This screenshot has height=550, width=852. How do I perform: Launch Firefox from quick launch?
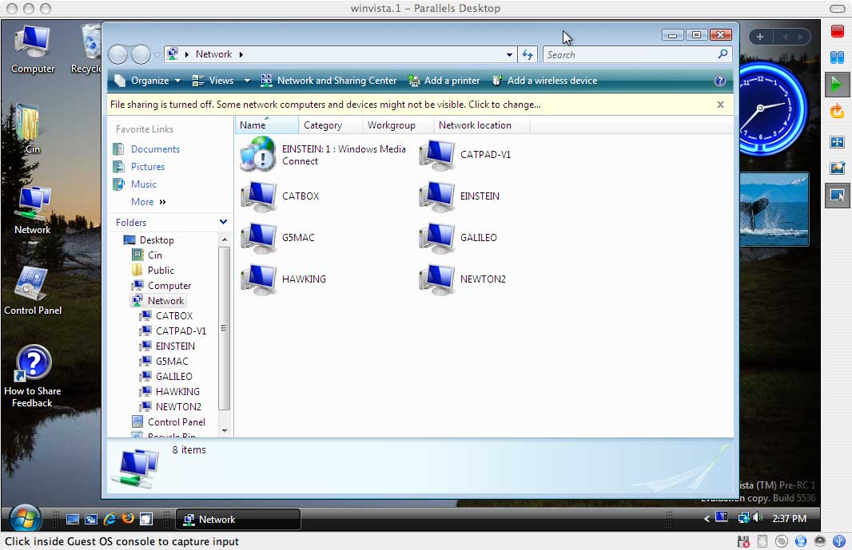click(x=128, y=519)
